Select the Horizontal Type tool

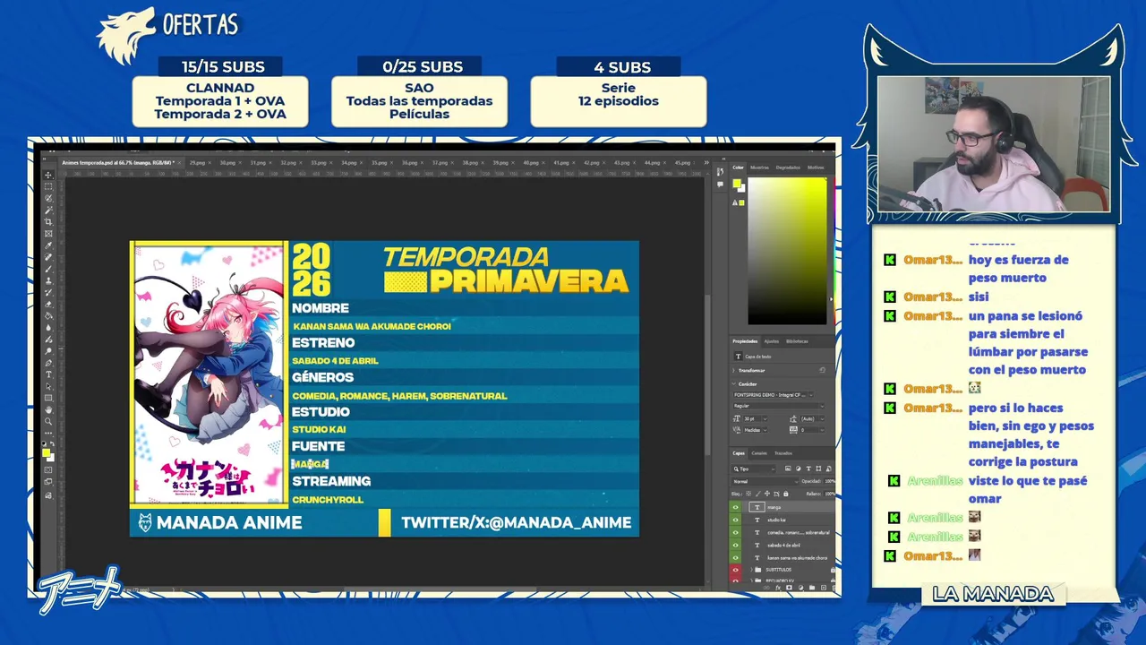click(48, 374)
